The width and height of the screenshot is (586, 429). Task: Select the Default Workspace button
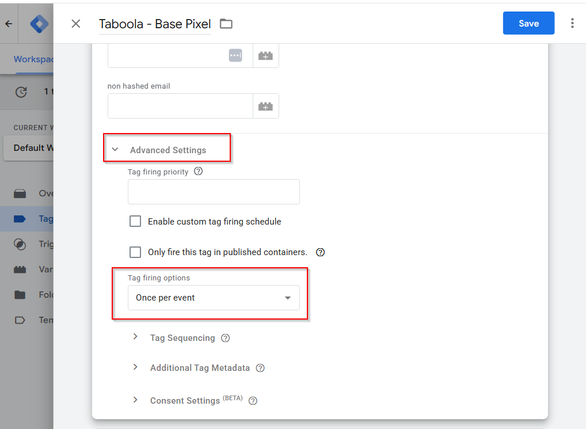(x=28, y=148)
